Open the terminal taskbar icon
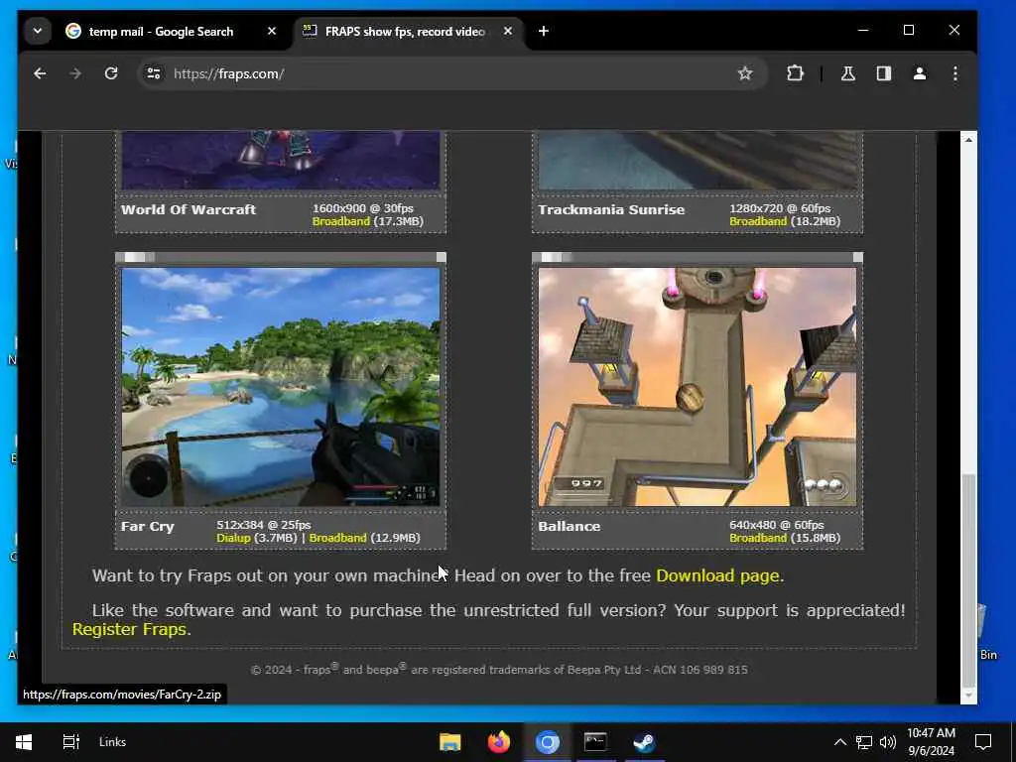Screen dimensions: 1016x762 [595, 742]
